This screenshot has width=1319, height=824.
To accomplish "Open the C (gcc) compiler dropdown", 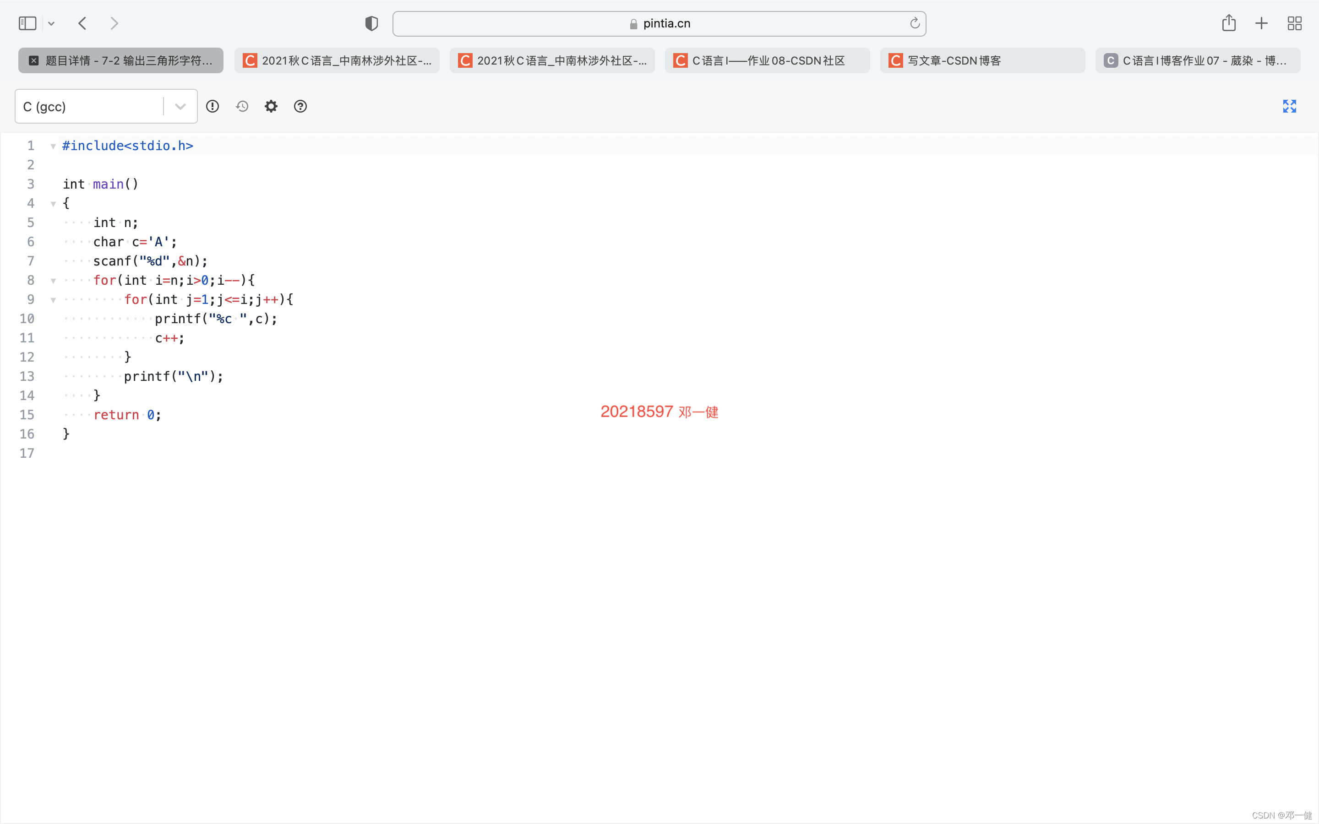I will (x=106, y=106).
